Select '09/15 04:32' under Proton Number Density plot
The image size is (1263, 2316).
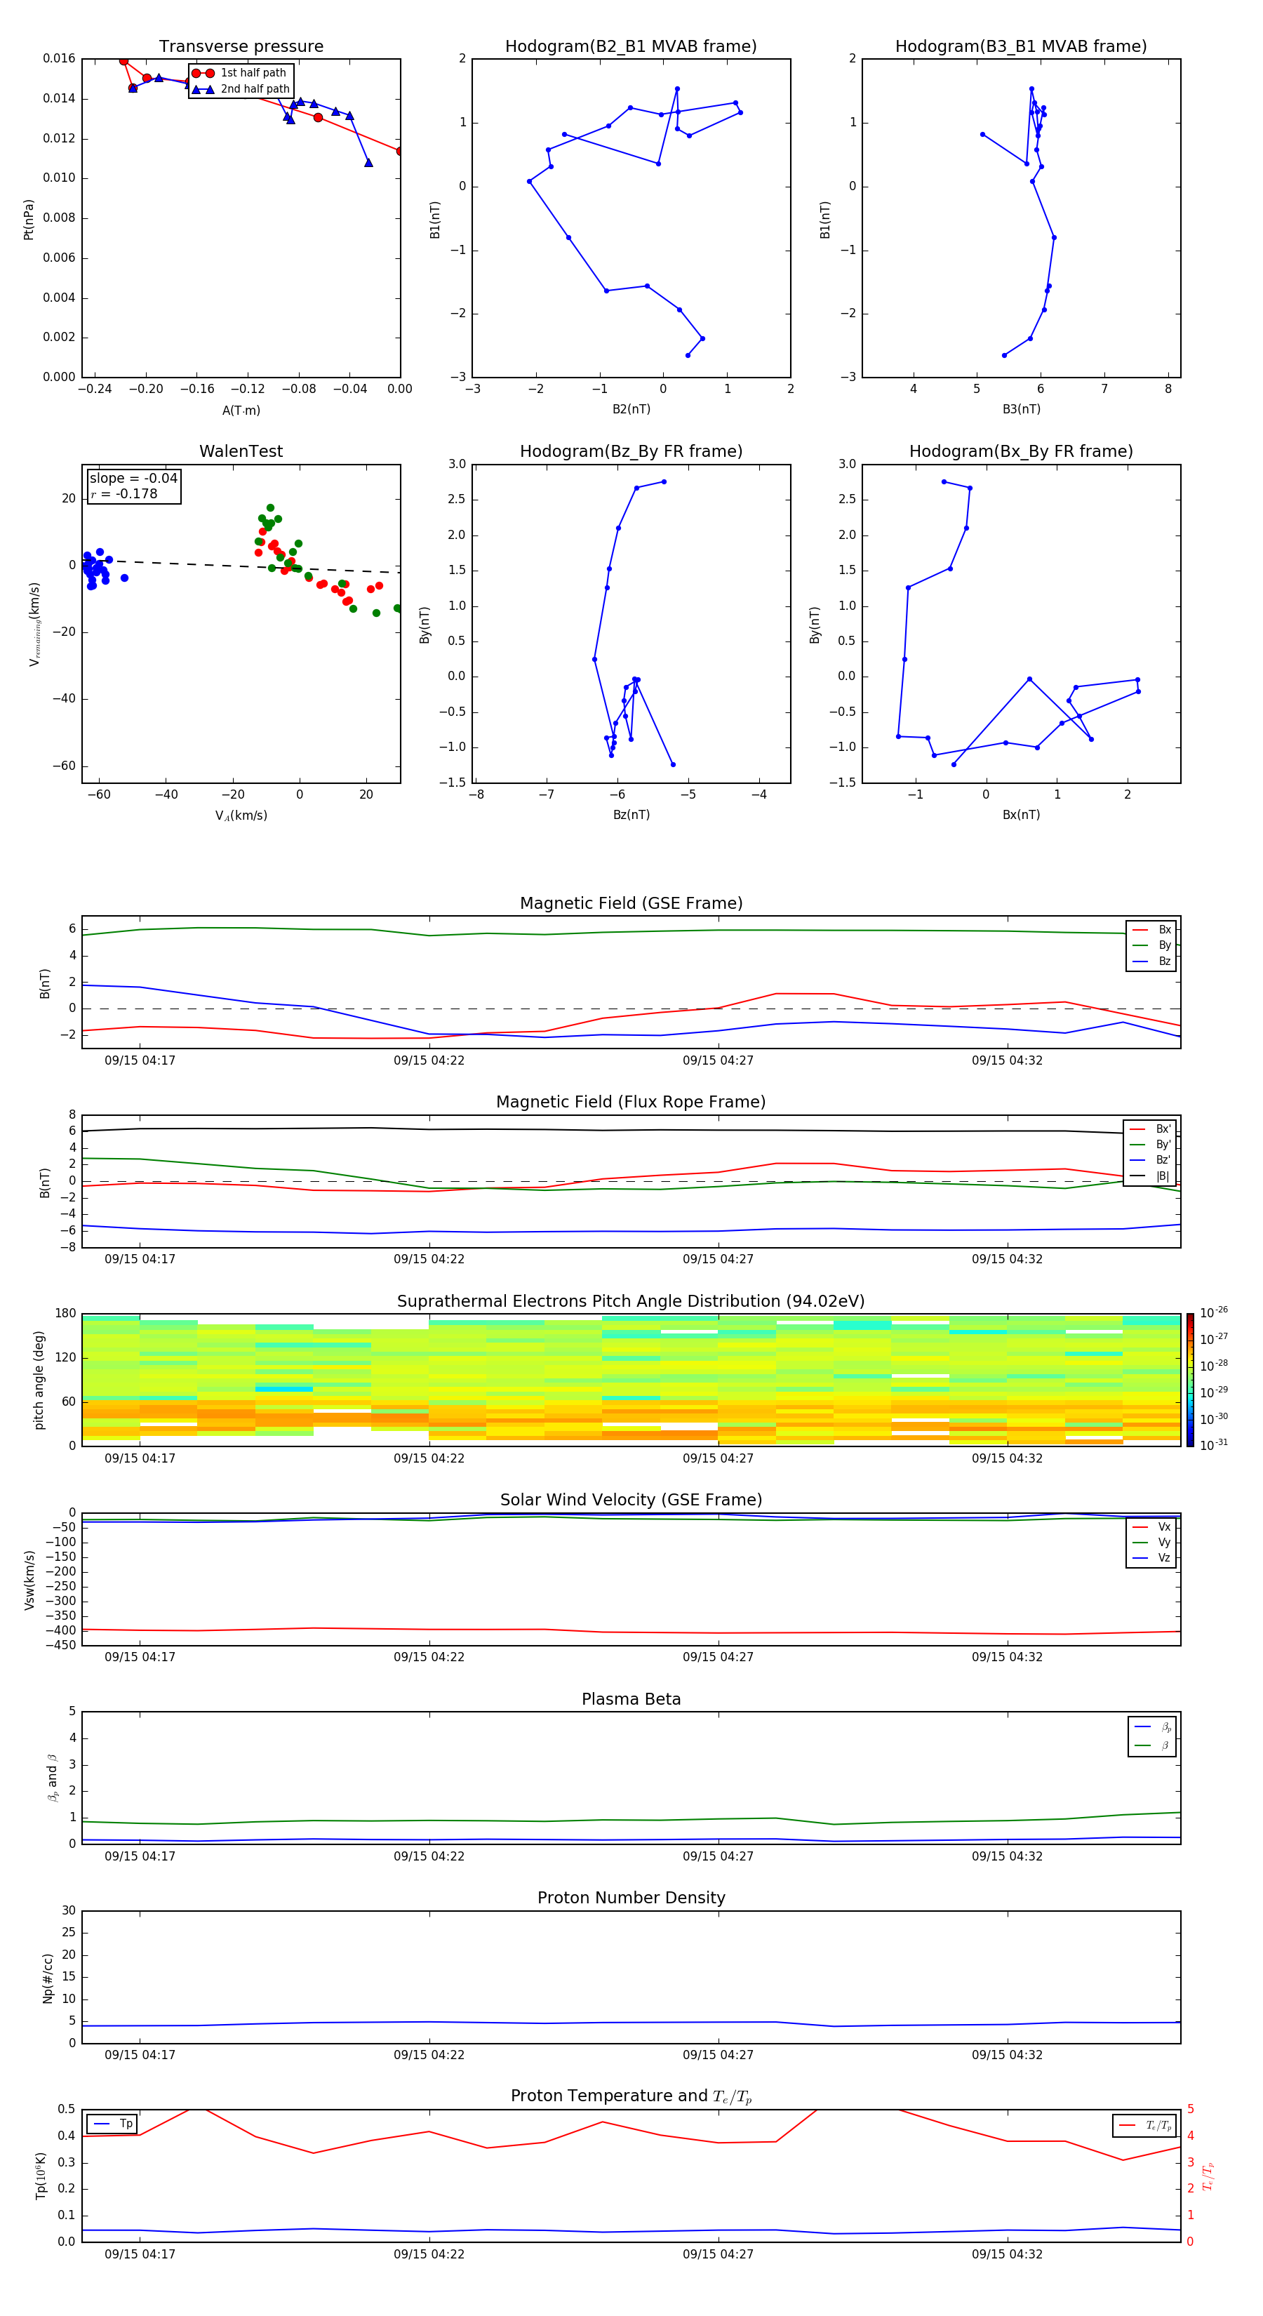[1007, 2054]
